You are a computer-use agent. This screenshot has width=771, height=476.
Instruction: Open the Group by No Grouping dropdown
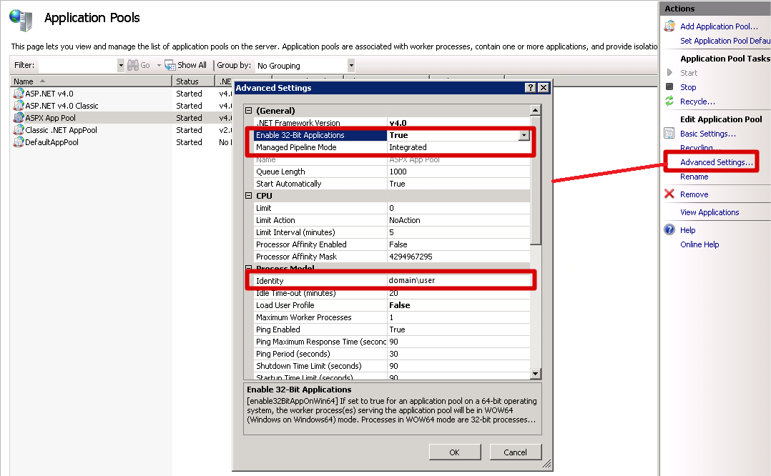coord(351,65)
